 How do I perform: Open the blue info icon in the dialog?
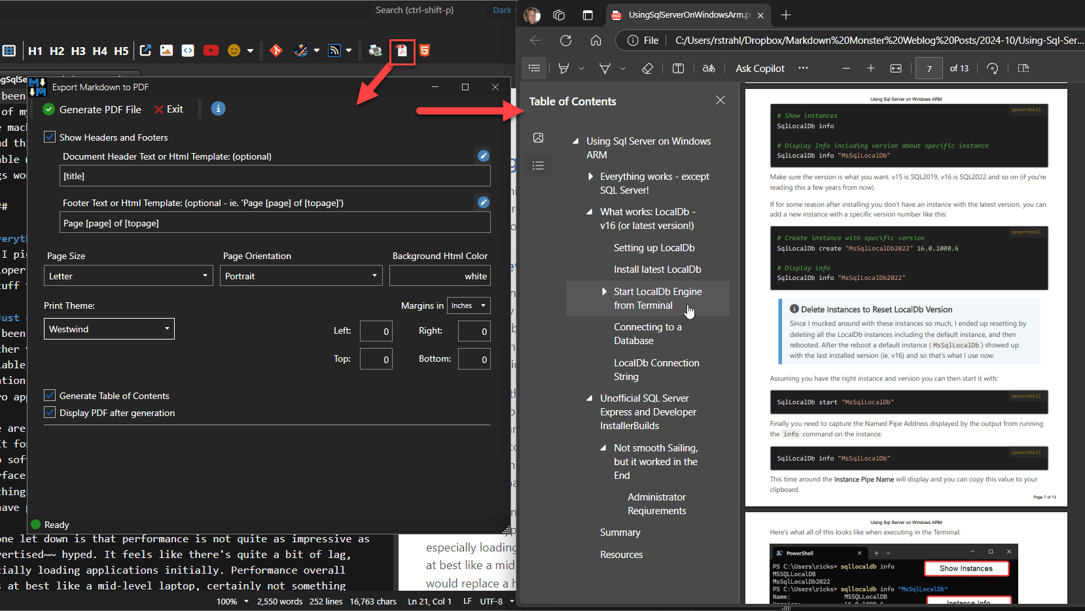click(x=219, y=109)
